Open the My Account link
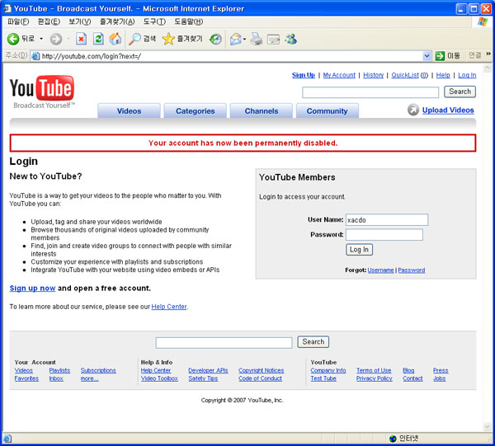Screen dimensions: 495x446 click(339, 75)
